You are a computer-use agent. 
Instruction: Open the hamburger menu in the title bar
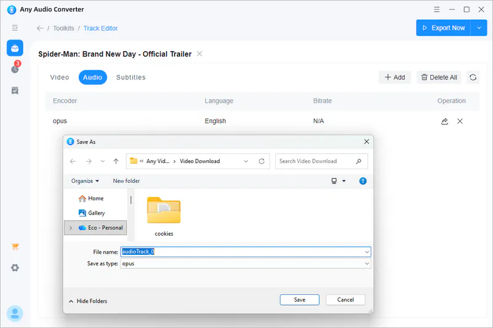pyautogui.click(x=436, y=9)
